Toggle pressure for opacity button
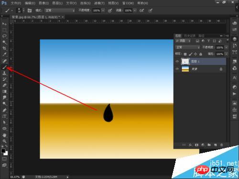 pyautogui.click(x=110, y=11)
